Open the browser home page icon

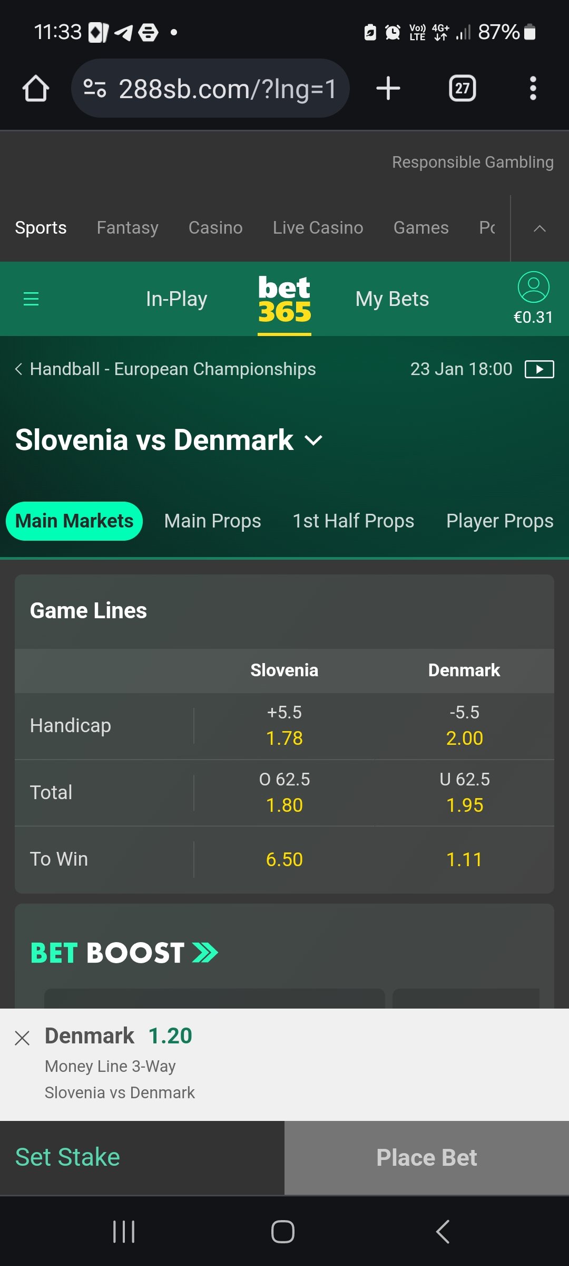(36, 88)
